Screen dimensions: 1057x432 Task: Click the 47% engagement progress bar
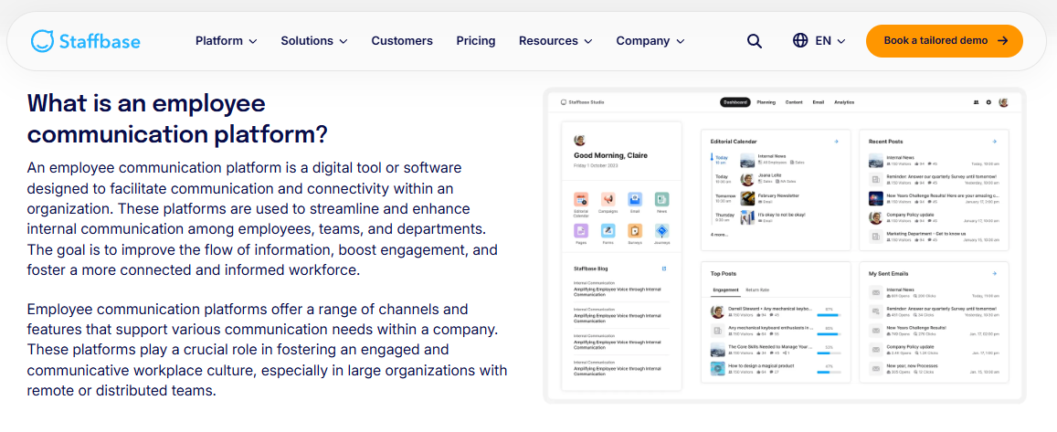[x=829, y=372]
